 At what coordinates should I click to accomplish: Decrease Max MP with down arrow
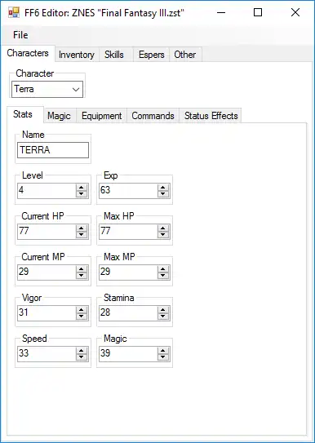tap(163, 276)
